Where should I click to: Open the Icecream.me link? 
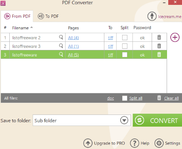[170, 17]
